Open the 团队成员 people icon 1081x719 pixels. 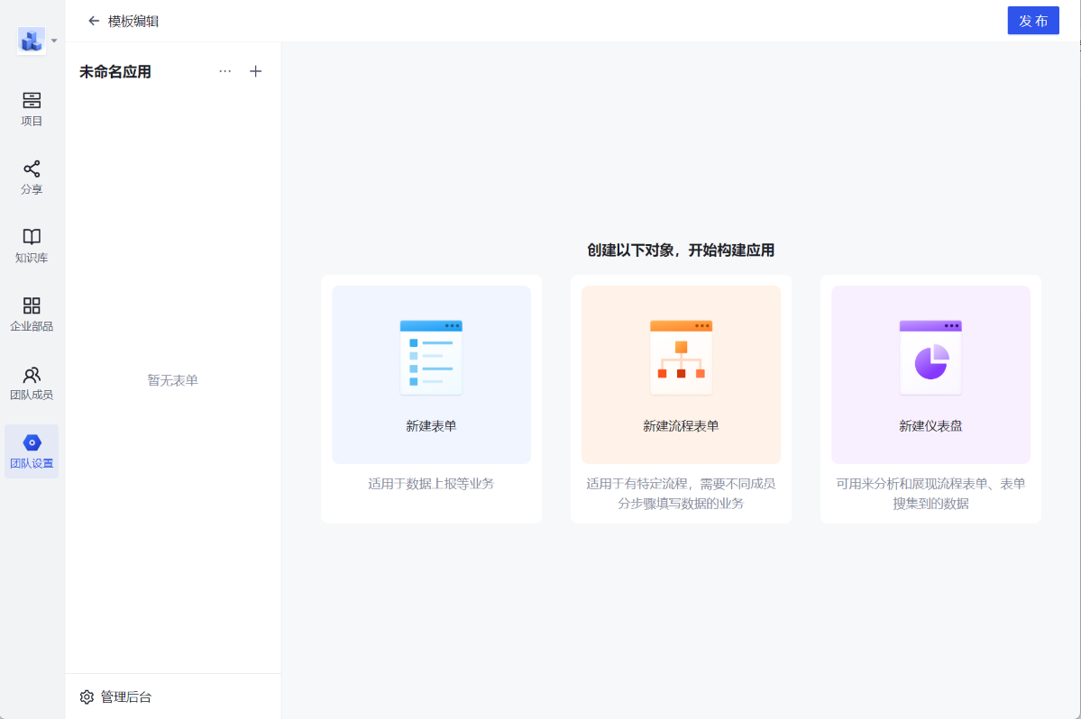click(x=32, y=374)
